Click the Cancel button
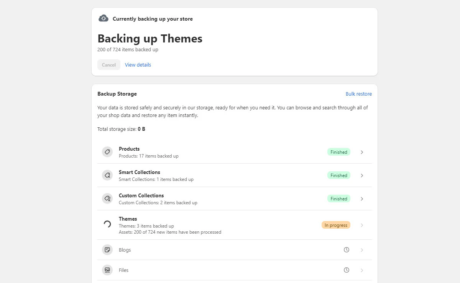The width and height of the screenshot is (460, 283). tap(108, 65)
